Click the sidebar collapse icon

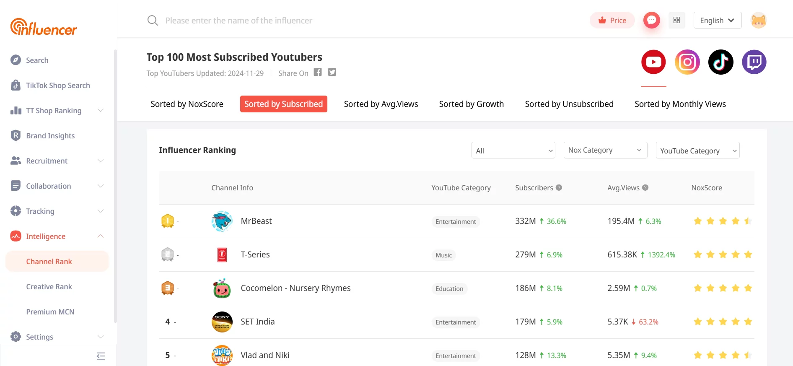click(x=101, y=356)
